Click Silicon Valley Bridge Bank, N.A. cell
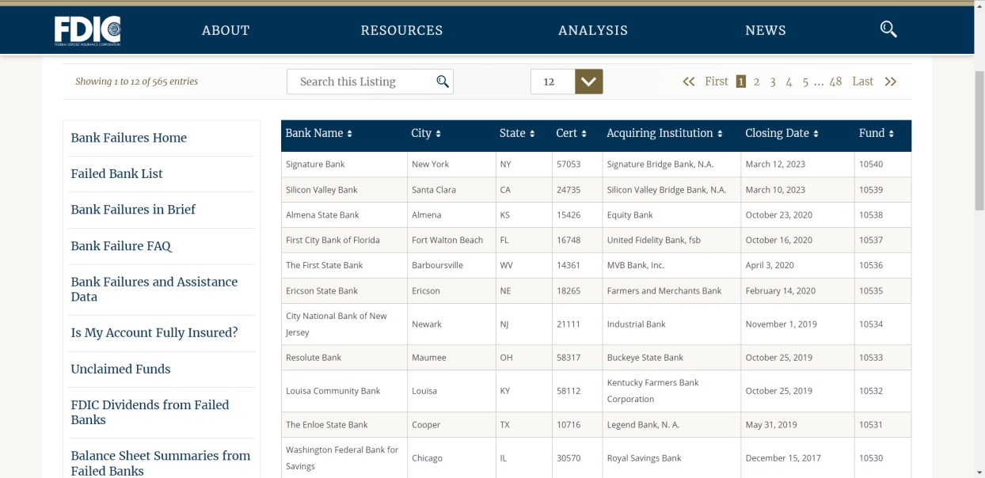985x478 pixels. point(671,190)
